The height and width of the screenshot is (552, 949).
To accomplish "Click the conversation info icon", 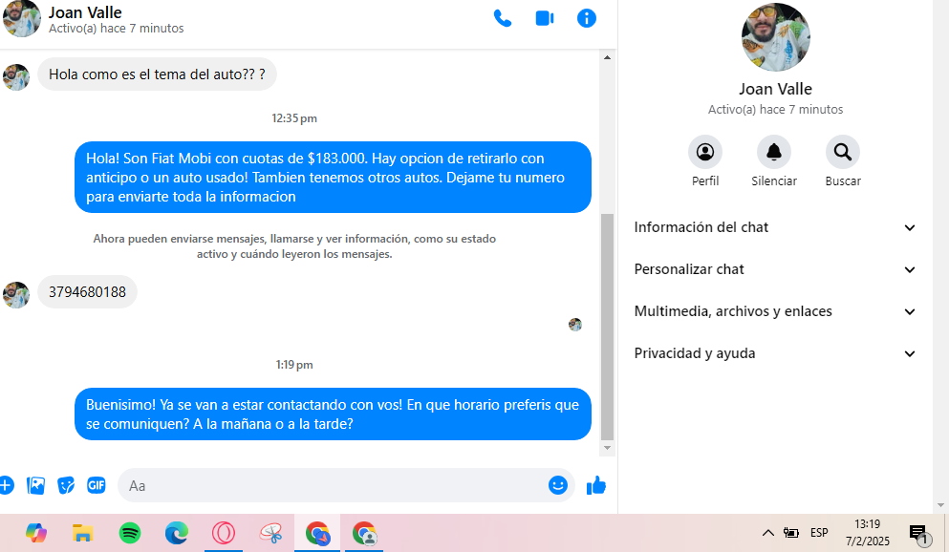I will point(587,18).
